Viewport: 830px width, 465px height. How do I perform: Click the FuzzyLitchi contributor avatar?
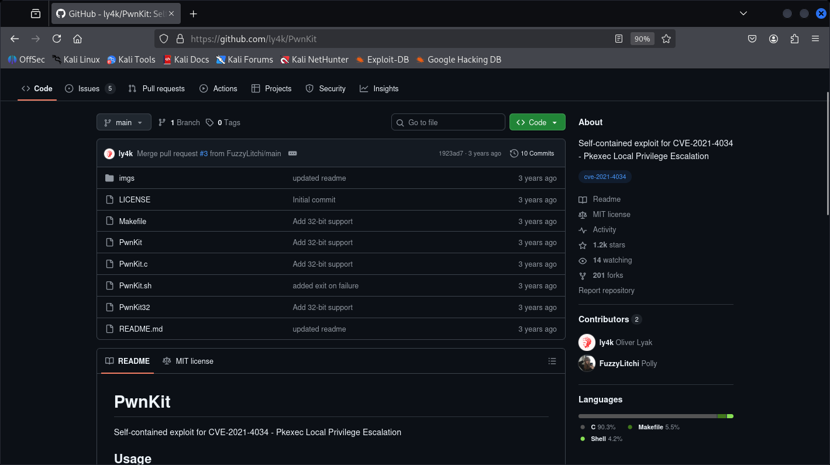[587, 363]
